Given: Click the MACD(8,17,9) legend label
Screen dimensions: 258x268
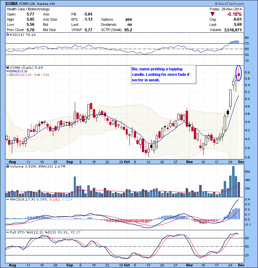Looking at the screenshot, I should tap(23, 199).
